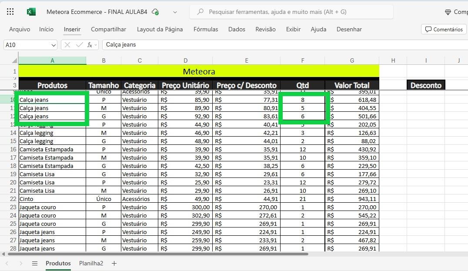The height and width of the screenshot is (271, 468).
Task: Click the formula bar showing Calça jeans
Action: pos(285,45)
